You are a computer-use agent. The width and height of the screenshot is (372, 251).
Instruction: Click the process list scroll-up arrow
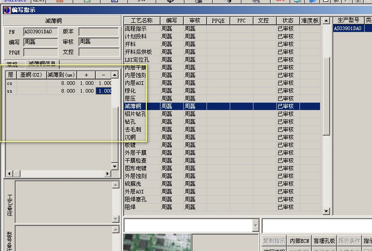(x=326, y=21)
